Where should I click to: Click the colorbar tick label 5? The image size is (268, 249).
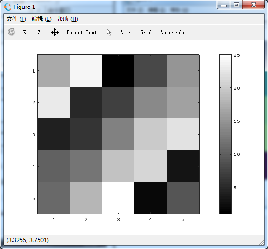click(235, 188)
